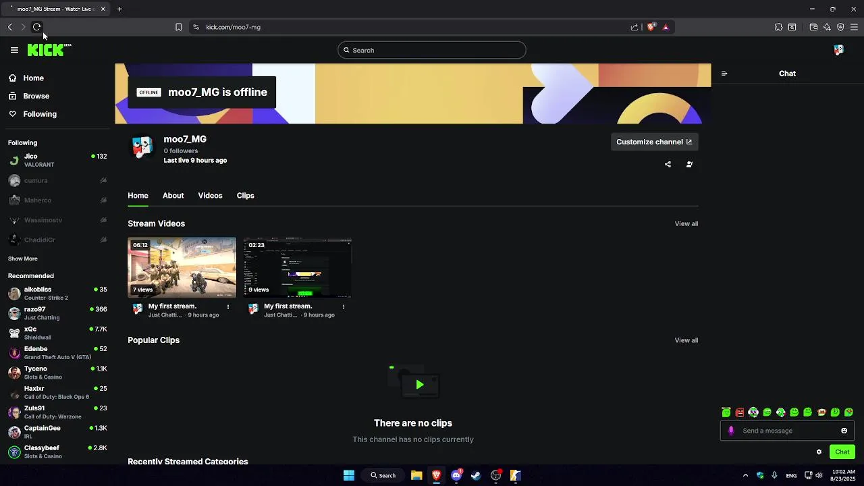
Task: Open Brave Shields lion icon
Action: click(x=651, y=27)
